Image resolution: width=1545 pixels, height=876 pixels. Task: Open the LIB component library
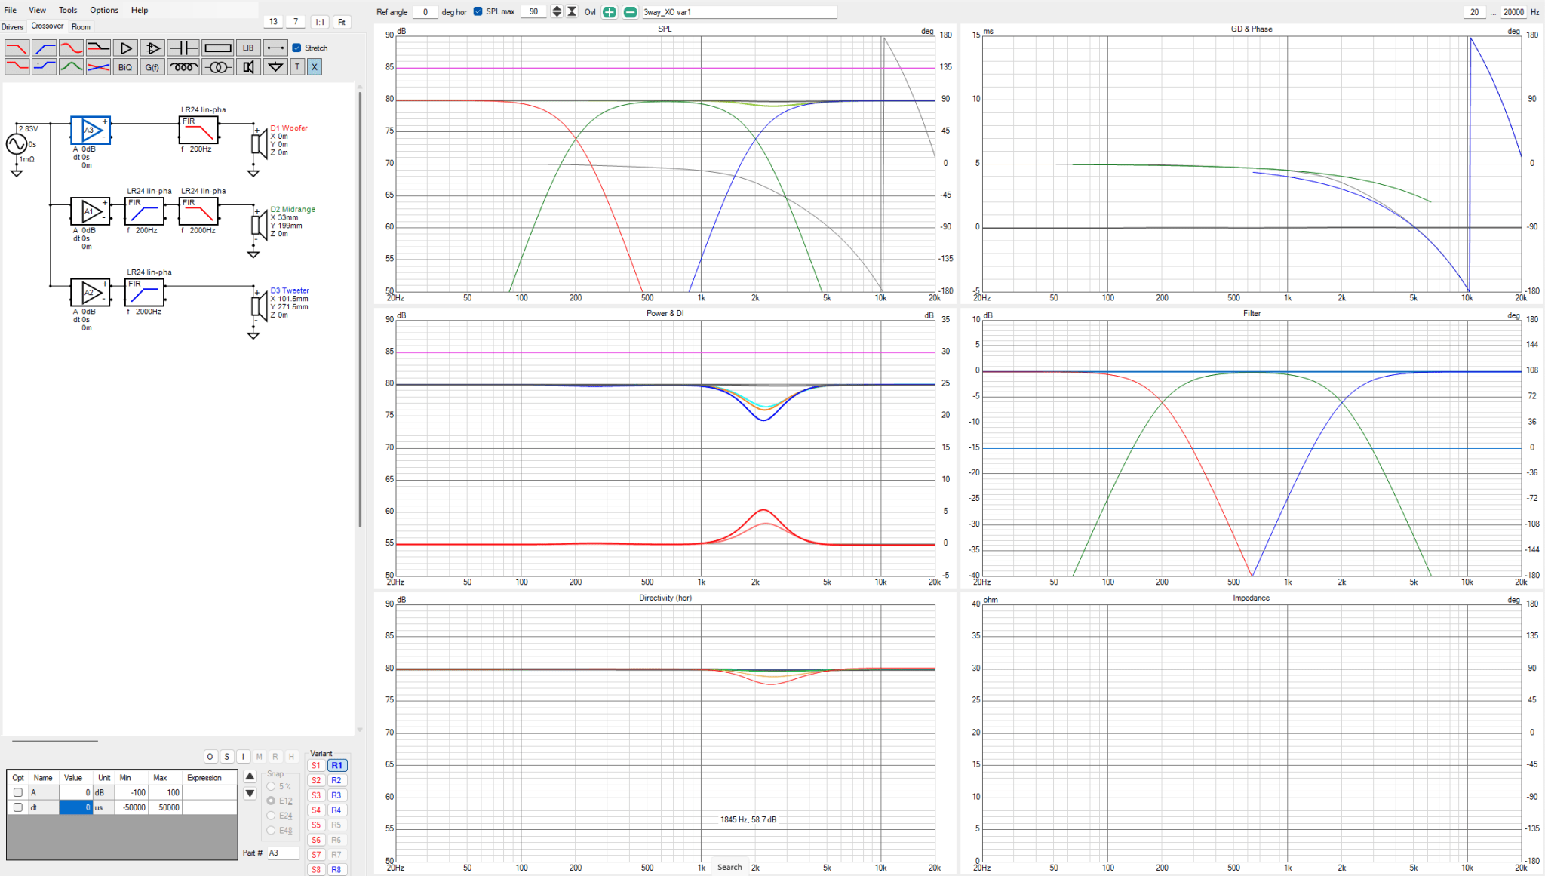pos(248,48)
